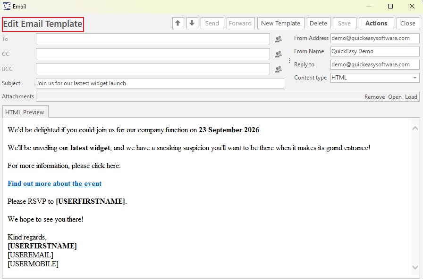Edit the From Name field
Image resolution: width=423 pixels, height=279 pixels.
point(375,51)
